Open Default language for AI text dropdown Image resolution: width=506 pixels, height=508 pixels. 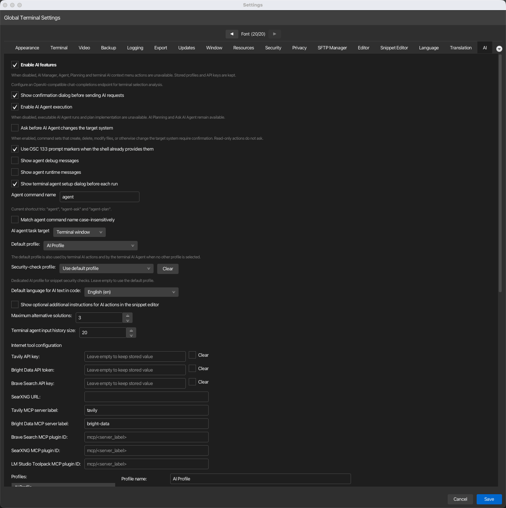click(131, 292)
